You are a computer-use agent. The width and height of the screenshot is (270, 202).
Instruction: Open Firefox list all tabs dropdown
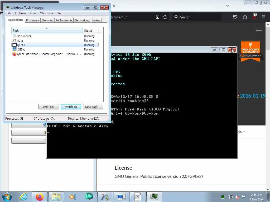point(228,6)
